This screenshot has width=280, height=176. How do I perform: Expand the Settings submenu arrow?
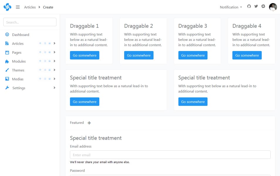(54, 88)
